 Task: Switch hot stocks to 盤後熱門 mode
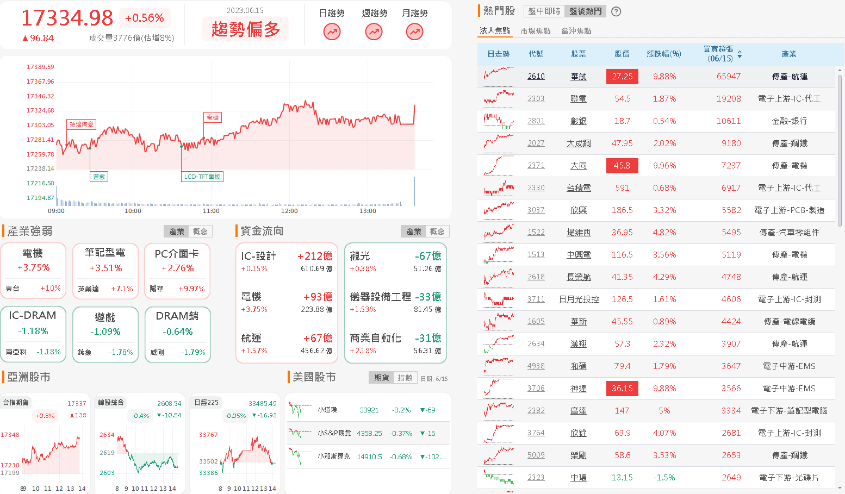[585, 11]
